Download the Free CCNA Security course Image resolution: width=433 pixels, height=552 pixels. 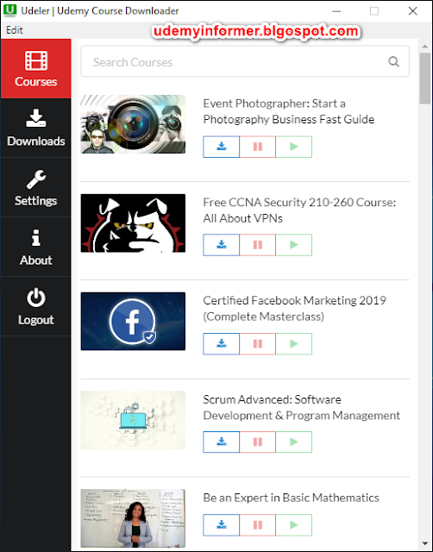click(221, 245)
